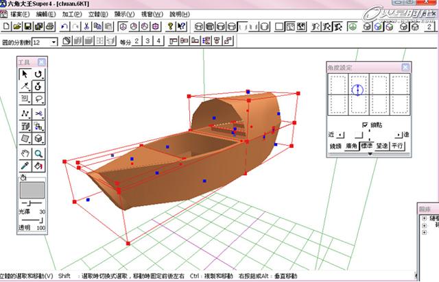Select the lasso selection tool
The height and width of the screenshot is (282, 439).
[x=38, y=99]
